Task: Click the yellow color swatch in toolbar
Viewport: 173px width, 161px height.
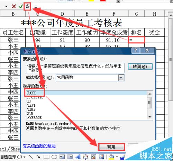Action: pos(91,1)
